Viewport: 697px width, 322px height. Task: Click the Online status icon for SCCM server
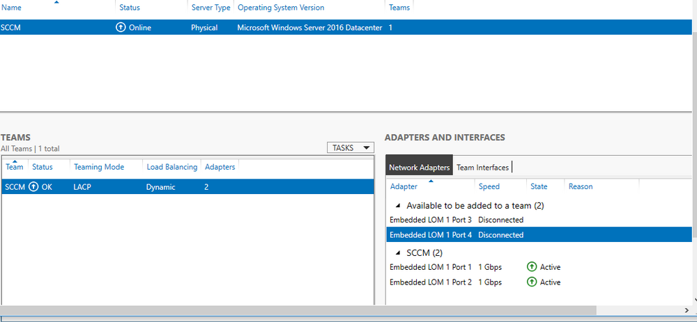(x=121, y=28)
